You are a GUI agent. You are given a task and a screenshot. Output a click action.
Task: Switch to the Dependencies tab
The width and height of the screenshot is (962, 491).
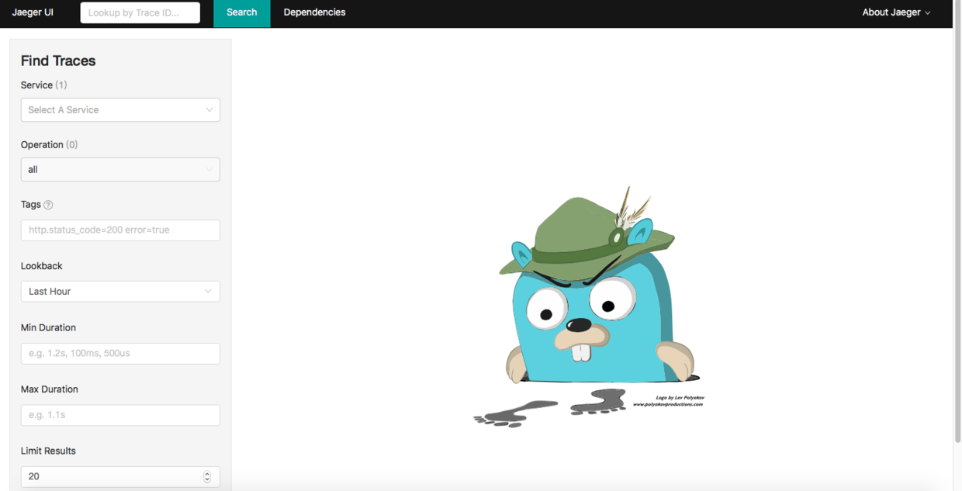point(314,12)
